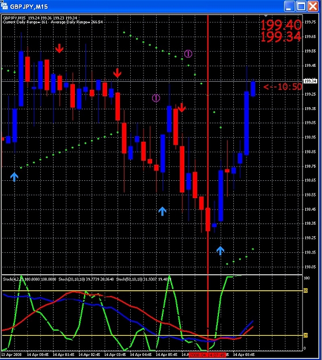The image size is (322, 360).
Task: Click 199.05 on the price scale
Action: point(310,123)
